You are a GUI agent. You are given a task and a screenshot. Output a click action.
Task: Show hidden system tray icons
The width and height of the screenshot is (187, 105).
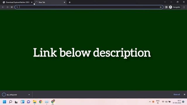(150, 102)
